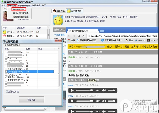Open the Nuclear bookmark
Image resolution: width=159 pixels, height=113 pixels.
pos(152,40)
